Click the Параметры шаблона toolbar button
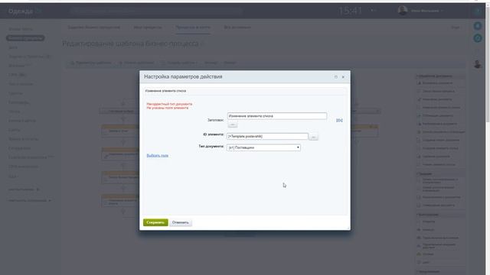Screen dimensions: 490x275 coord(91,63)
